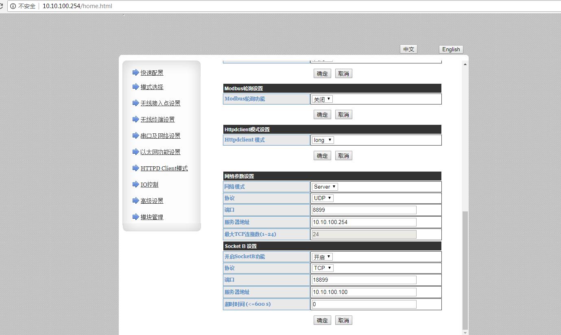Screen dimensions: 561x335
Task: Click the Socket B 端口 field showing 18899
Action: point(364,280)
